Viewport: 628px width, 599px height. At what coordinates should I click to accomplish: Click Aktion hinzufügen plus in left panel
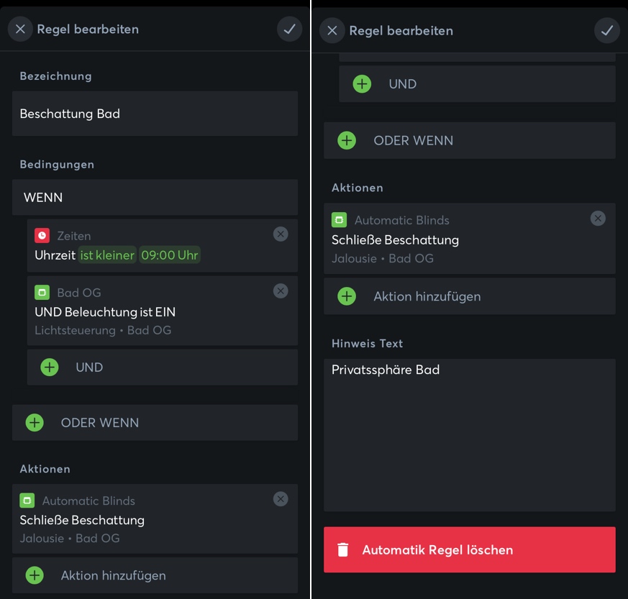35,575
